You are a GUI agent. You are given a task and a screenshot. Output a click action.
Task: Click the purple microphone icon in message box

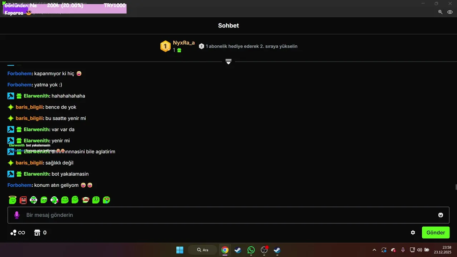[16, 215]
